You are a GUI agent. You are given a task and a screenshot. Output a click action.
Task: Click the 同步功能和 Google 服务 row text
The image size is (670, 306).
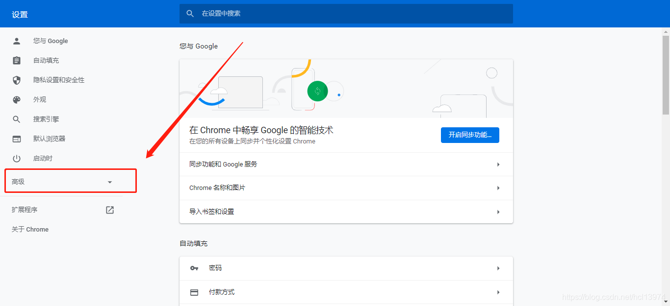point(223,165)
